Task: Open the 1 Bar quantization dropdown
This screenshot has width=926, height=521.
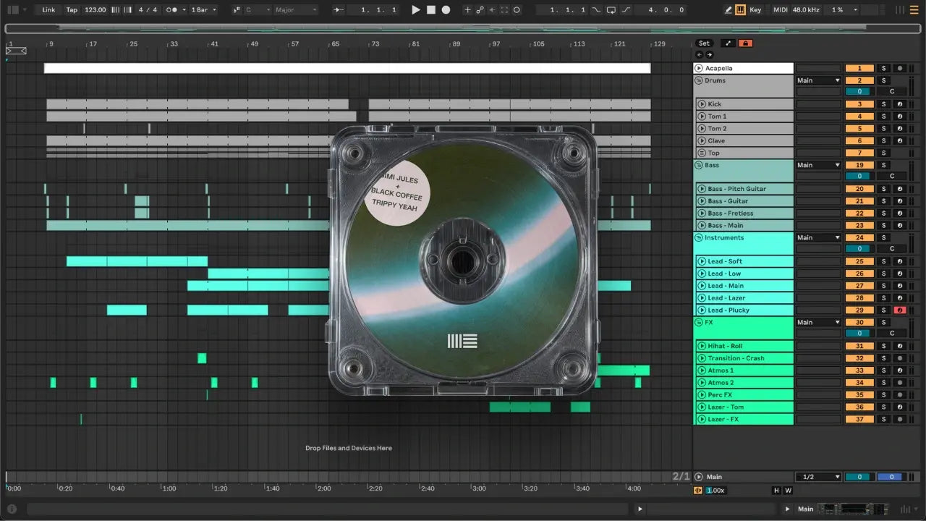Action: click(203, 10)
